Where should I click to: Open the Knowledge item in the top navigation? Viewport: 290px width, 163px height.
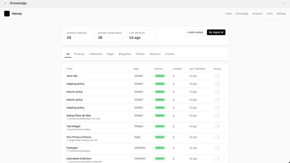242,13
